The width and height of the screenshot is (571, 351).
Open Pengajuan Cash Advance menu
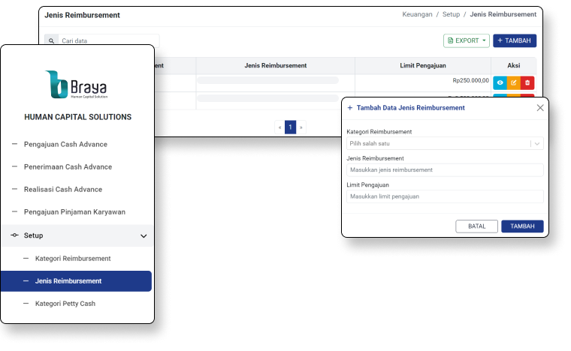(x=65, y=144)
